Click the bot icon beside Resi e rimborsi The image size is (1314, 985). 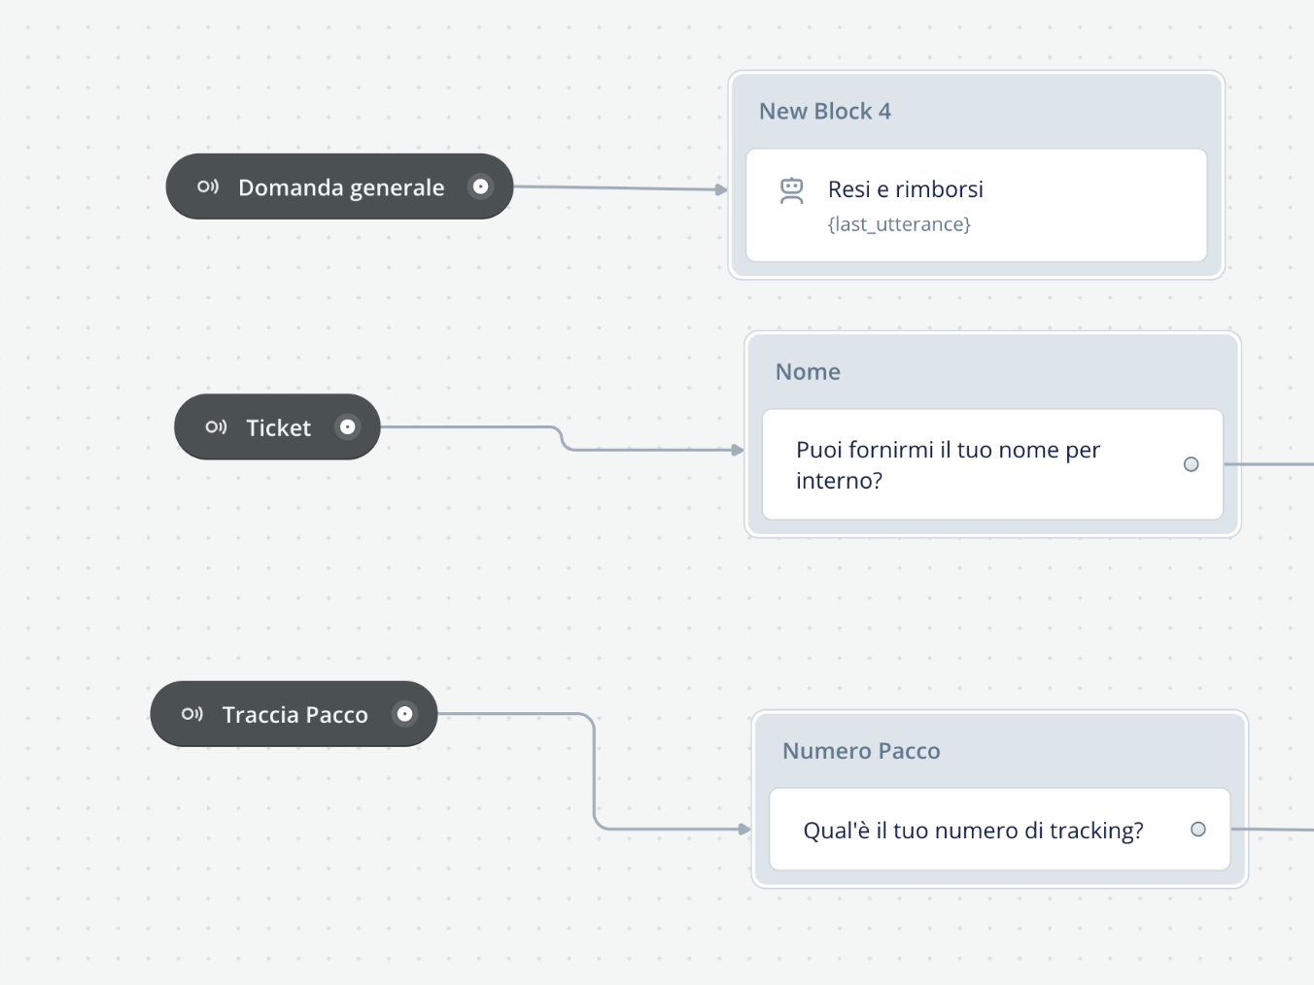click(792, 190)
